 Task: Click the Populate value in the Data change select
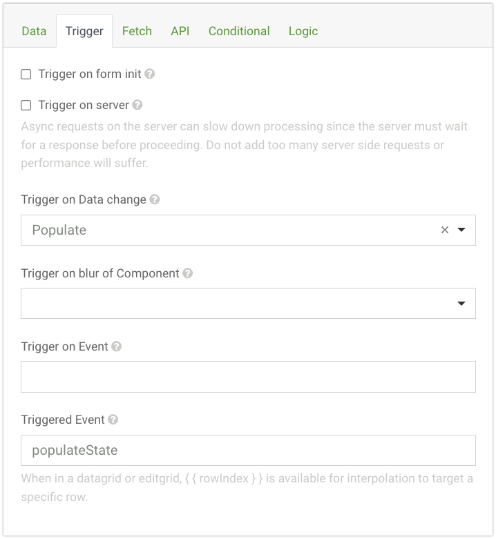coord(59,231)
